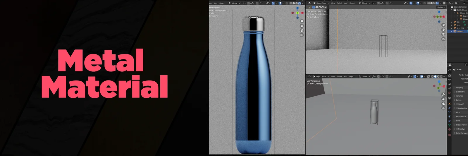Open Add menu in top-right viewport
Screen dimensions: 468x156
[x=346, y=3]
